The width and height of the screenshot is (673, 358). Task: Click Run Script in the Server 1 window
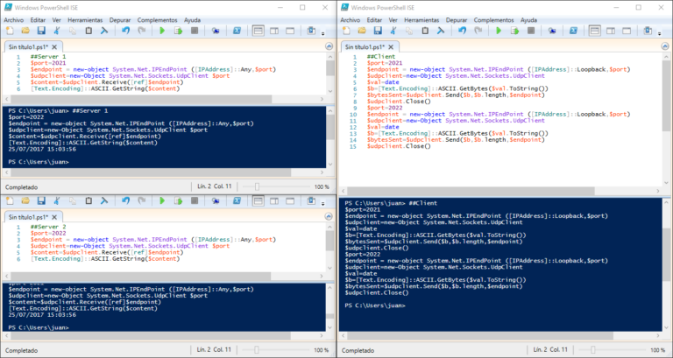pos(162,30)
